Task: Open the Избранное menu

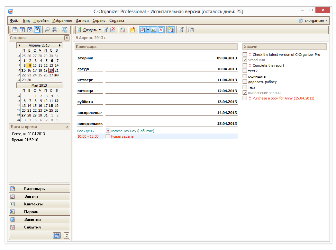Action: click(x=62, y=21)
